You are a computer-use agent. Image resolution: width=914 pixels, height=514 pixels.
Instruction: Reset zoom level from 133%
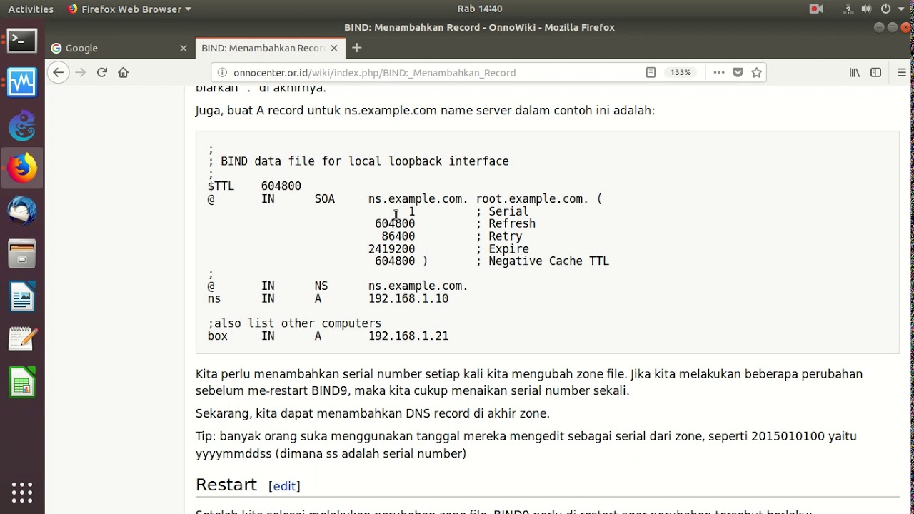pyautogui.click(x=680, y=72)
